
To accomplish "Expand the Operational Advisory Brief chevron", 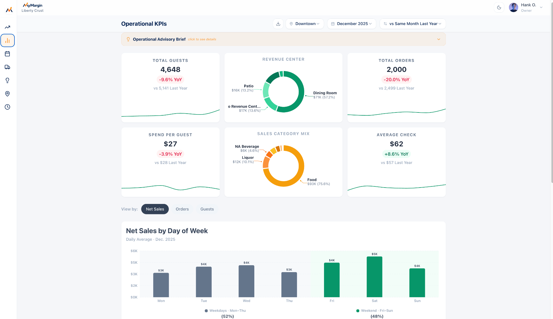I will point(439,39).
